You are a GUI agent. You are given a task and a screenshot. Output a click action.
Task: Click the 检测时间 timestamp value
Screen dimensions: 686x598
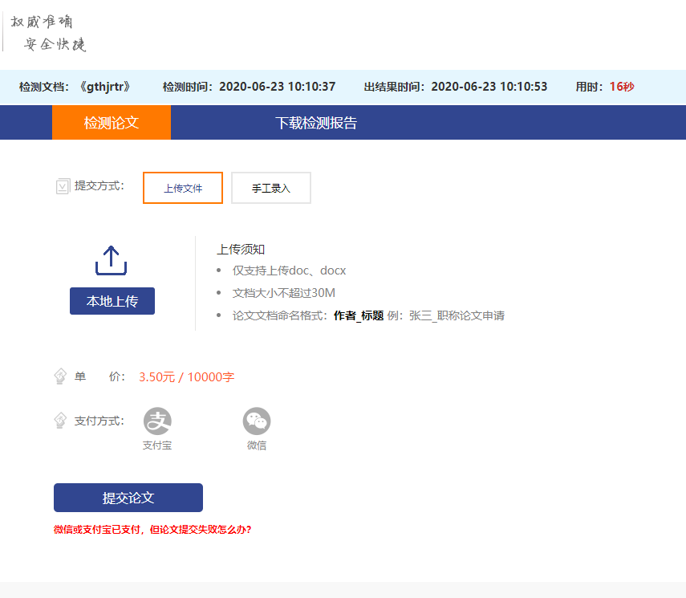[277, 87]
